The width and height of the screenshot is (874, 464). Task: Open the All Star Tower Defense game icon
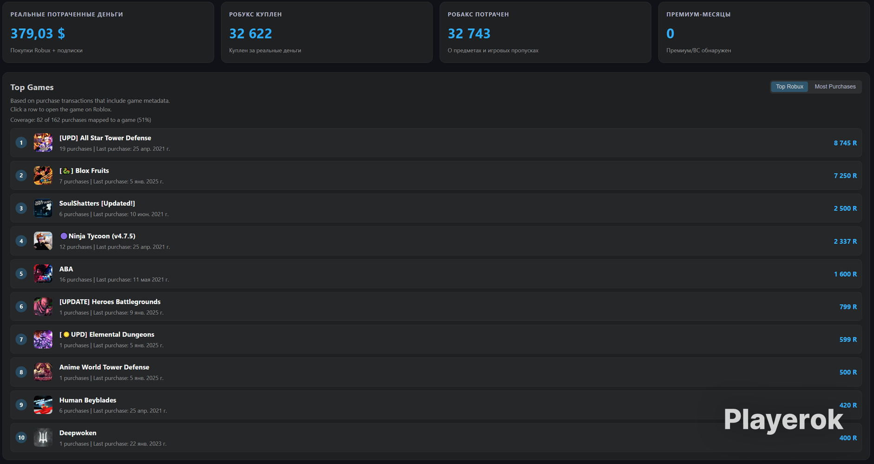point(43,143)
